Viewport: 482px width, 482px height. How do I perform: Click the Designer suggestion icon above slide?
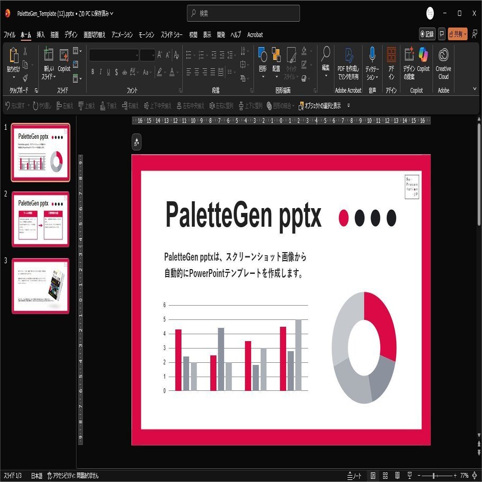pos(137,142)
